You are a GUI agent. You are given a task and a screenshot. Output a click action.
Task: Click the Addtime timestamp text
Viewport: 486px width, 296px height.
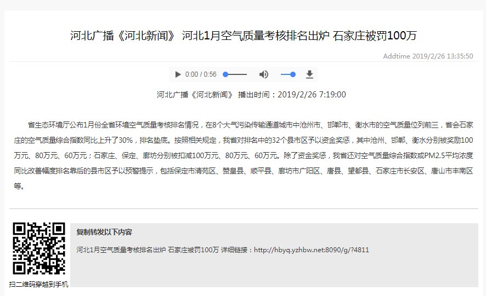click(428, 56)
